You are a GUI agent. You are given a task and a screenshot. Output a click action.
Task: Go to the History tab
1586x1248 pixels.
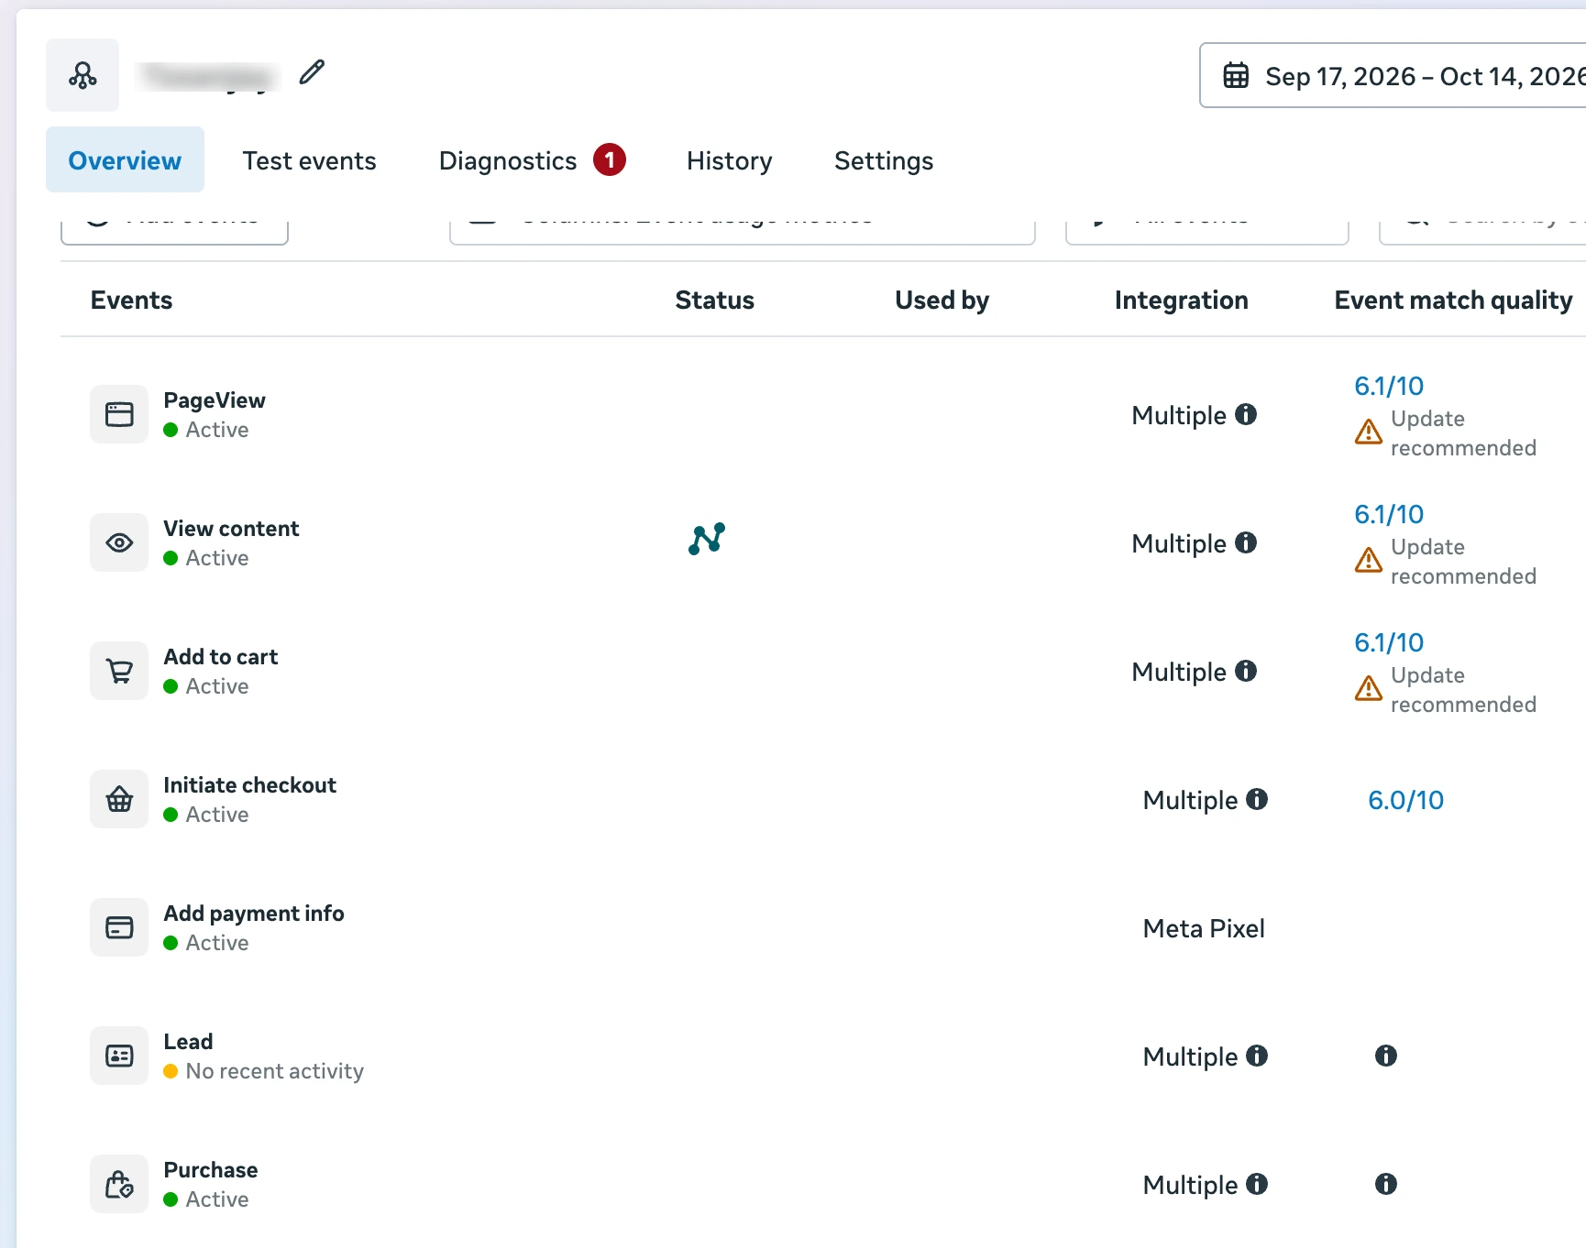(x=729, y=160)
